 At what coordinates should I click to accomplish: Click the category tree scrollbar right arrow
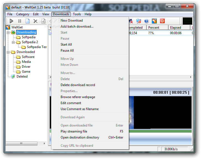[x=45, y=143]
